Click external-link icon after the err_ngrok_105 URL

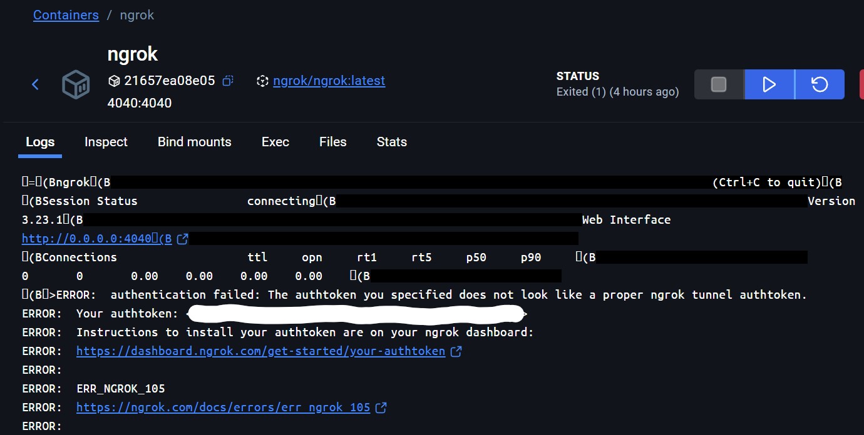(x=381, y=407)
